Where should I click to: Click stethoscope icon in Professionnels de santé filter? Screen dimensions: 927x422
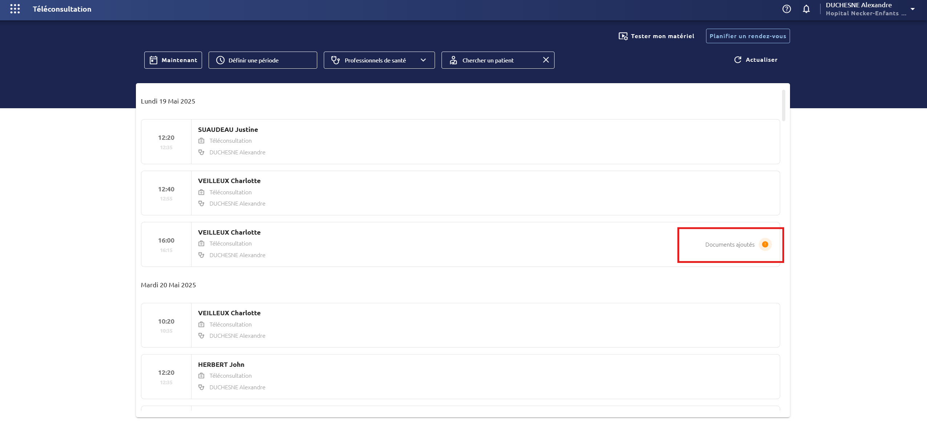point(335,60)
